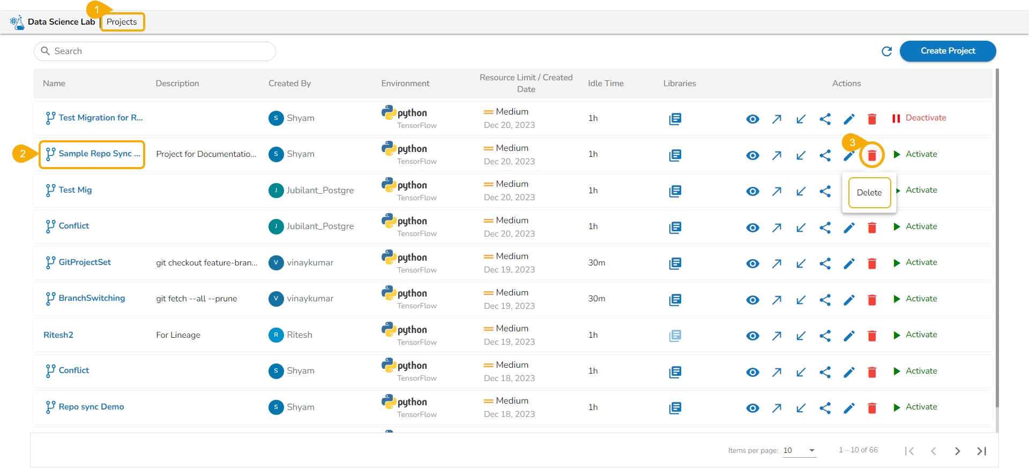Click trash icon for Repo sync Demo
1029x470 pixels.
871,408
